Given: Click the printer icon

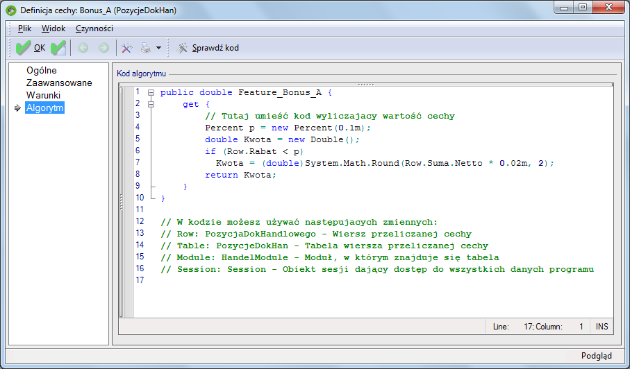Looking at the screenshot, I should 145,48.
